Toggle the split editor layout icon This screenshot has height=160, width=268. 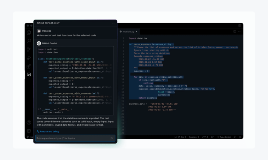pos(235,31)
